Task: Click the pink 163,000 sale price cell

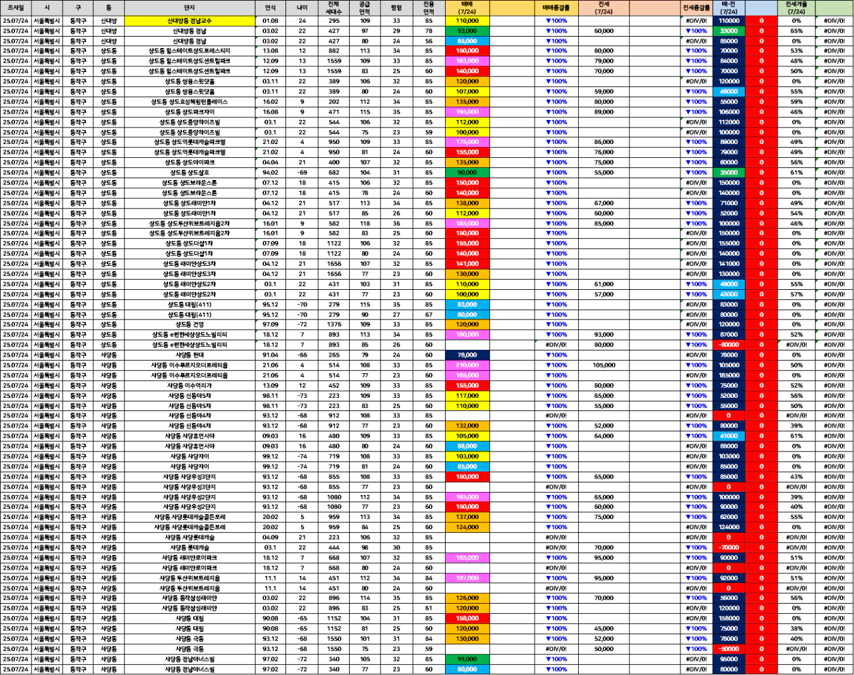Action: pos(467,61)
